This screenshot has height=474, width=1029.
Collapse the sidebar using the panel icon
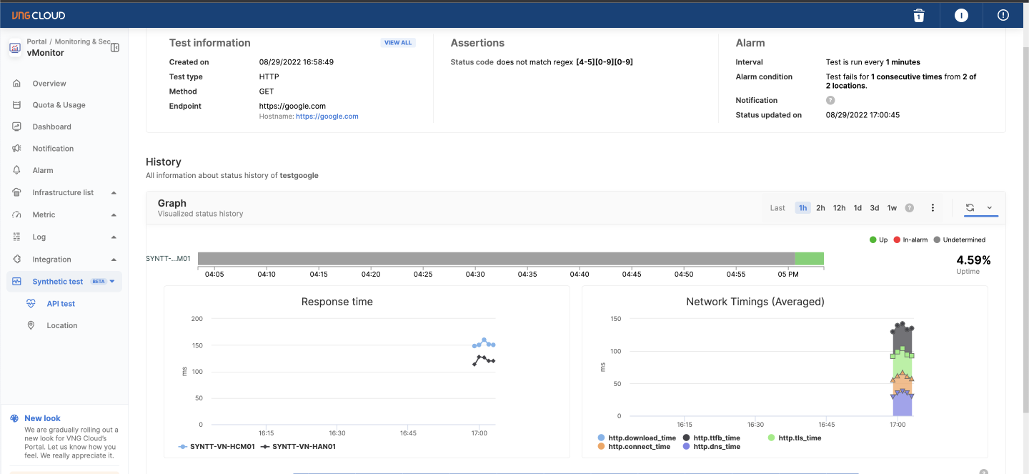(x=115, y=47)
